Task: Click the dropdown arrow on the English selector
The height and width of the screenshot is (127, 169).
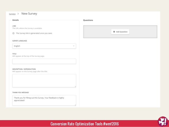Action: (x=74, y=46)
